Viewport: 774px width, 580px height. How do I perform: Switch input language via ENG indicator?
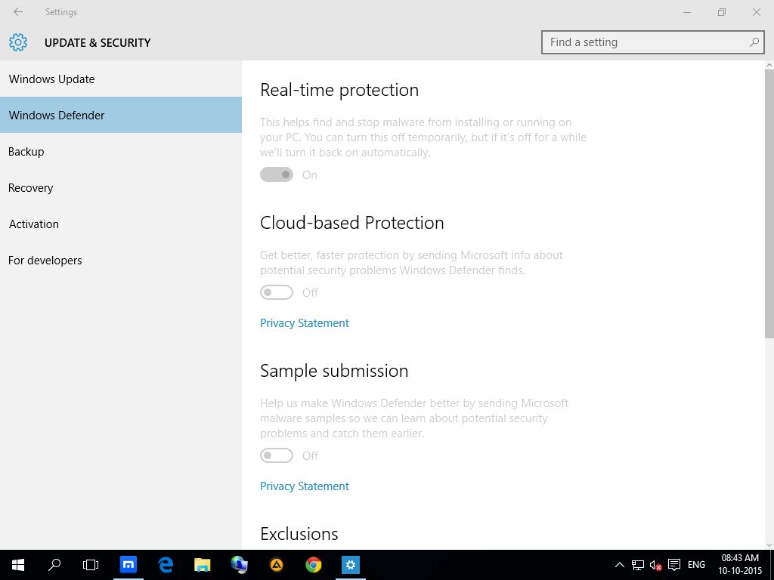(x=696, y=565)
